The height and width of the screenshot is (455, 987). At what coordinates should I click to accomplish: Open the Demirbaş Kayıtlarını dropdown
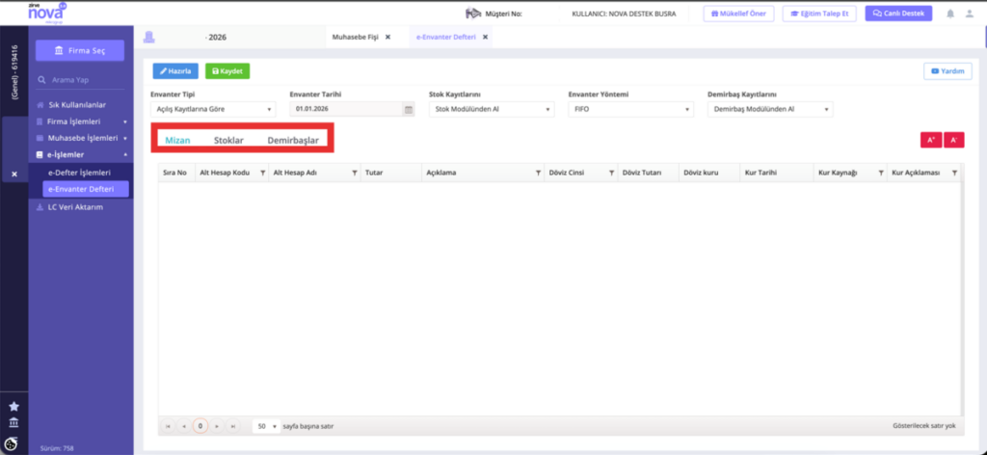[770, 110]
